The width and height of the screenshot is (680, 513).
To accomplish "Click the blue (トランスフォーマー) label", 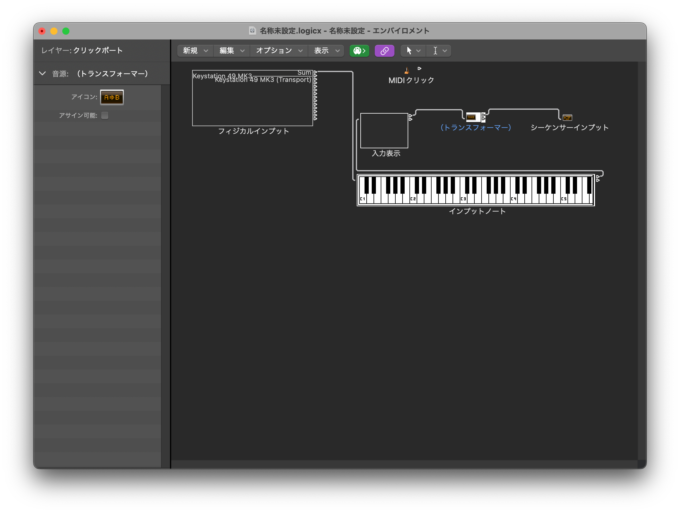I will click(475, 127).
